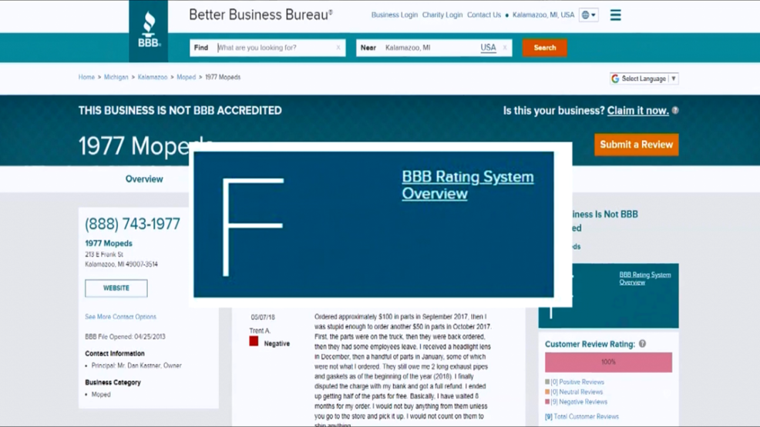
Task: Click 'Principal: Mr. Dan Kastner, Owner' text
Action: (x=136, y=365)
